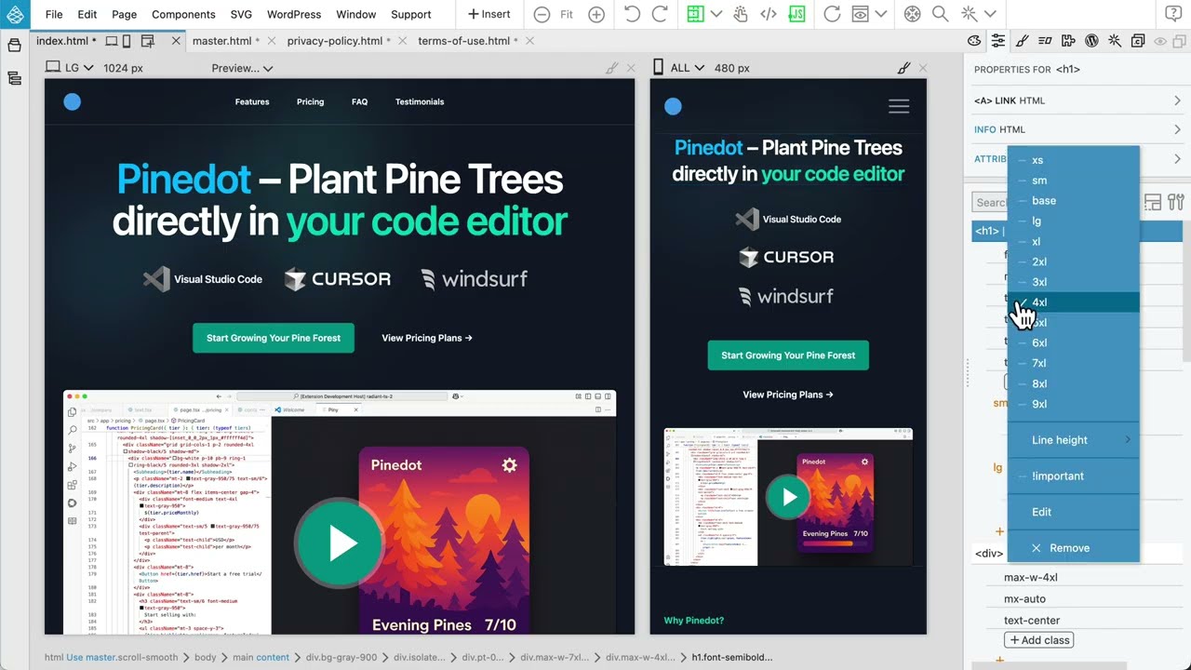This screenshot has width=1191, height=670.
Task: Toggle the green page layout icon
Action: tap(694, 14)
